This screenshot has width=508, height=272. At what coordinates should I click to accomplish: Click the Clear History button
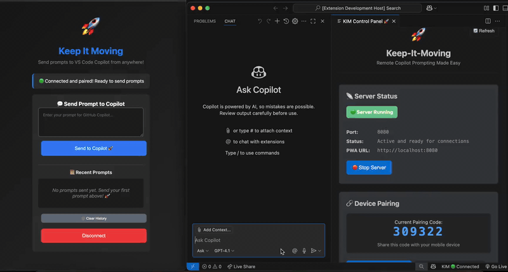pos(93,218)
